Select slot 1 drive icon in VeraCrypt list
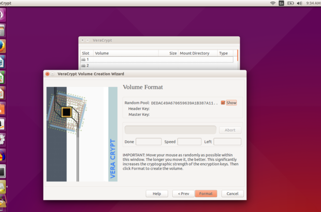Viewport: 321px width, 212px height. click(x=83, y=60)
